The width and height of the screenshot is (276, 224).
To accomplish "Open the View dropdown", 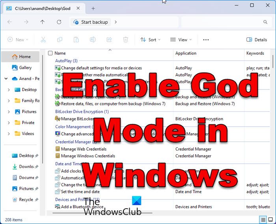I will tap(181, 39).
